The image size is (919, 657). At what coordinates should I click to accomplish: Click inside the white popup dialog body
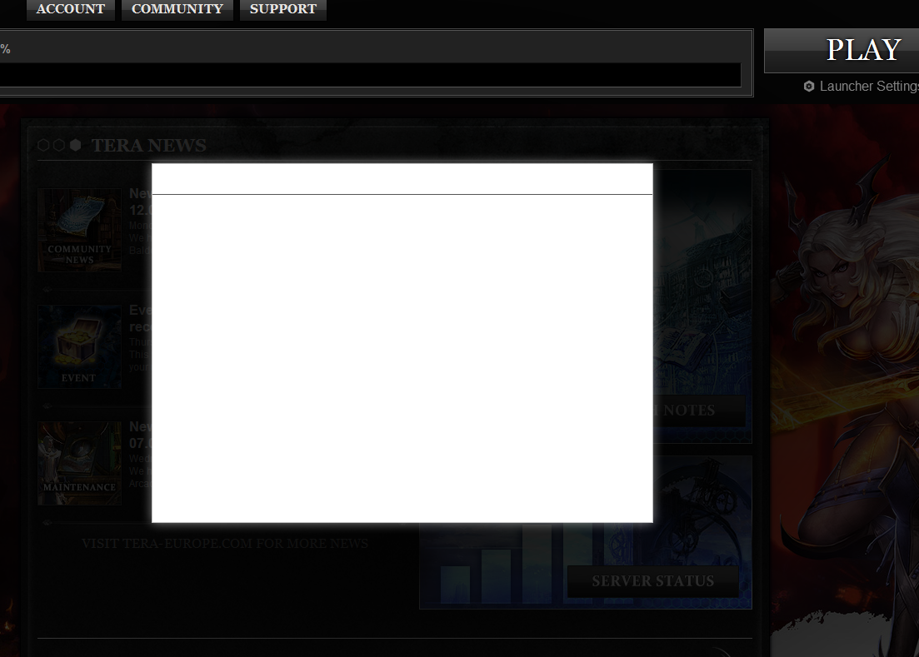[402, 358]
